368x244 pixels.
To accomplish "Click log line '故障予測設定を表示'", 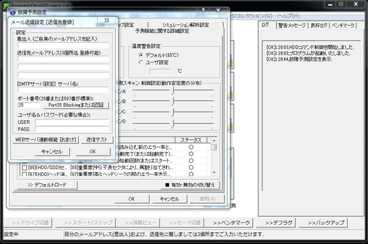I will coord(299,59).
